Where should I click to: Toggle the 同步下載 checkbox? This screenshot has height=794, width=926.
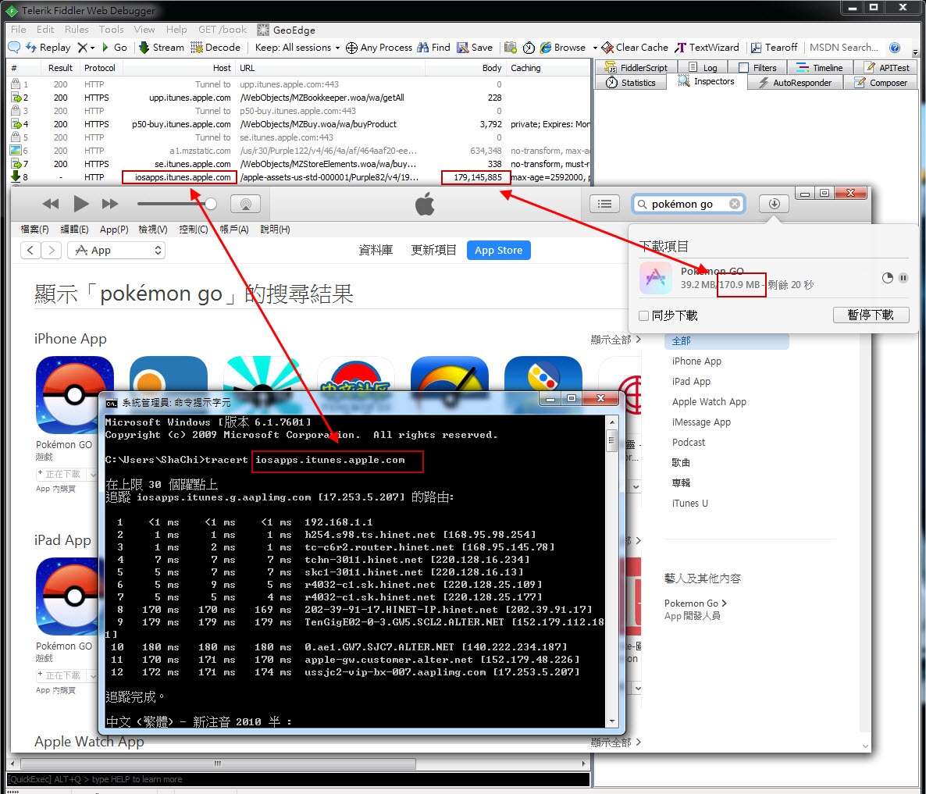(644, 316)
